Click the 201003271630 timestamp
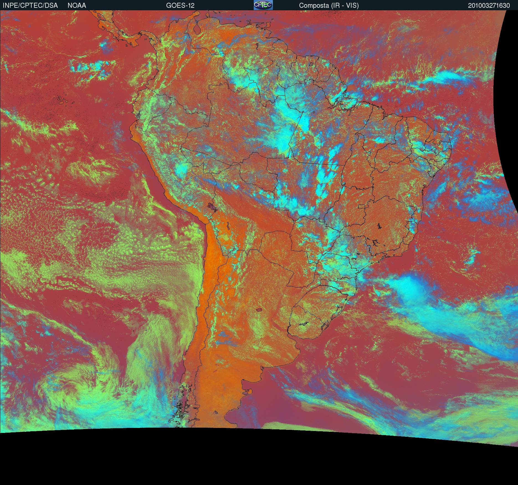Viewport: 518px width, 485px height. pos(489,6)
